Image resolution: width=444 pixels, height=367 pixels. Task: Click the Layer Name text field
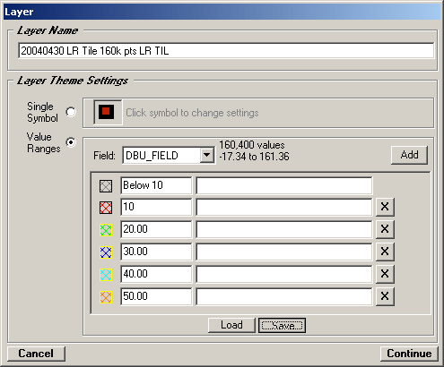click(x=226, y=51)
